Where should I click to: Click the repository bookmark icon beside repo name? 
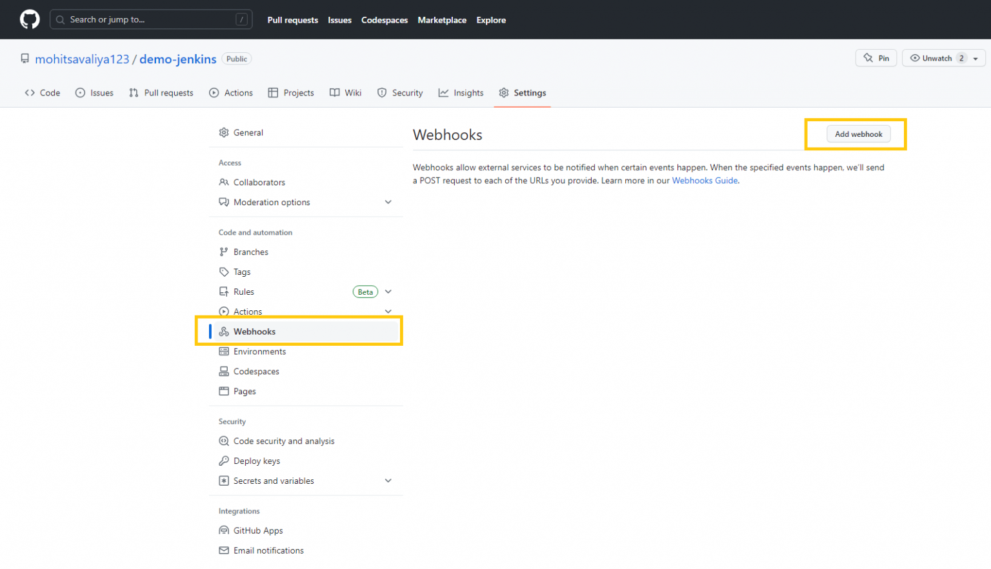coord(25,58)
